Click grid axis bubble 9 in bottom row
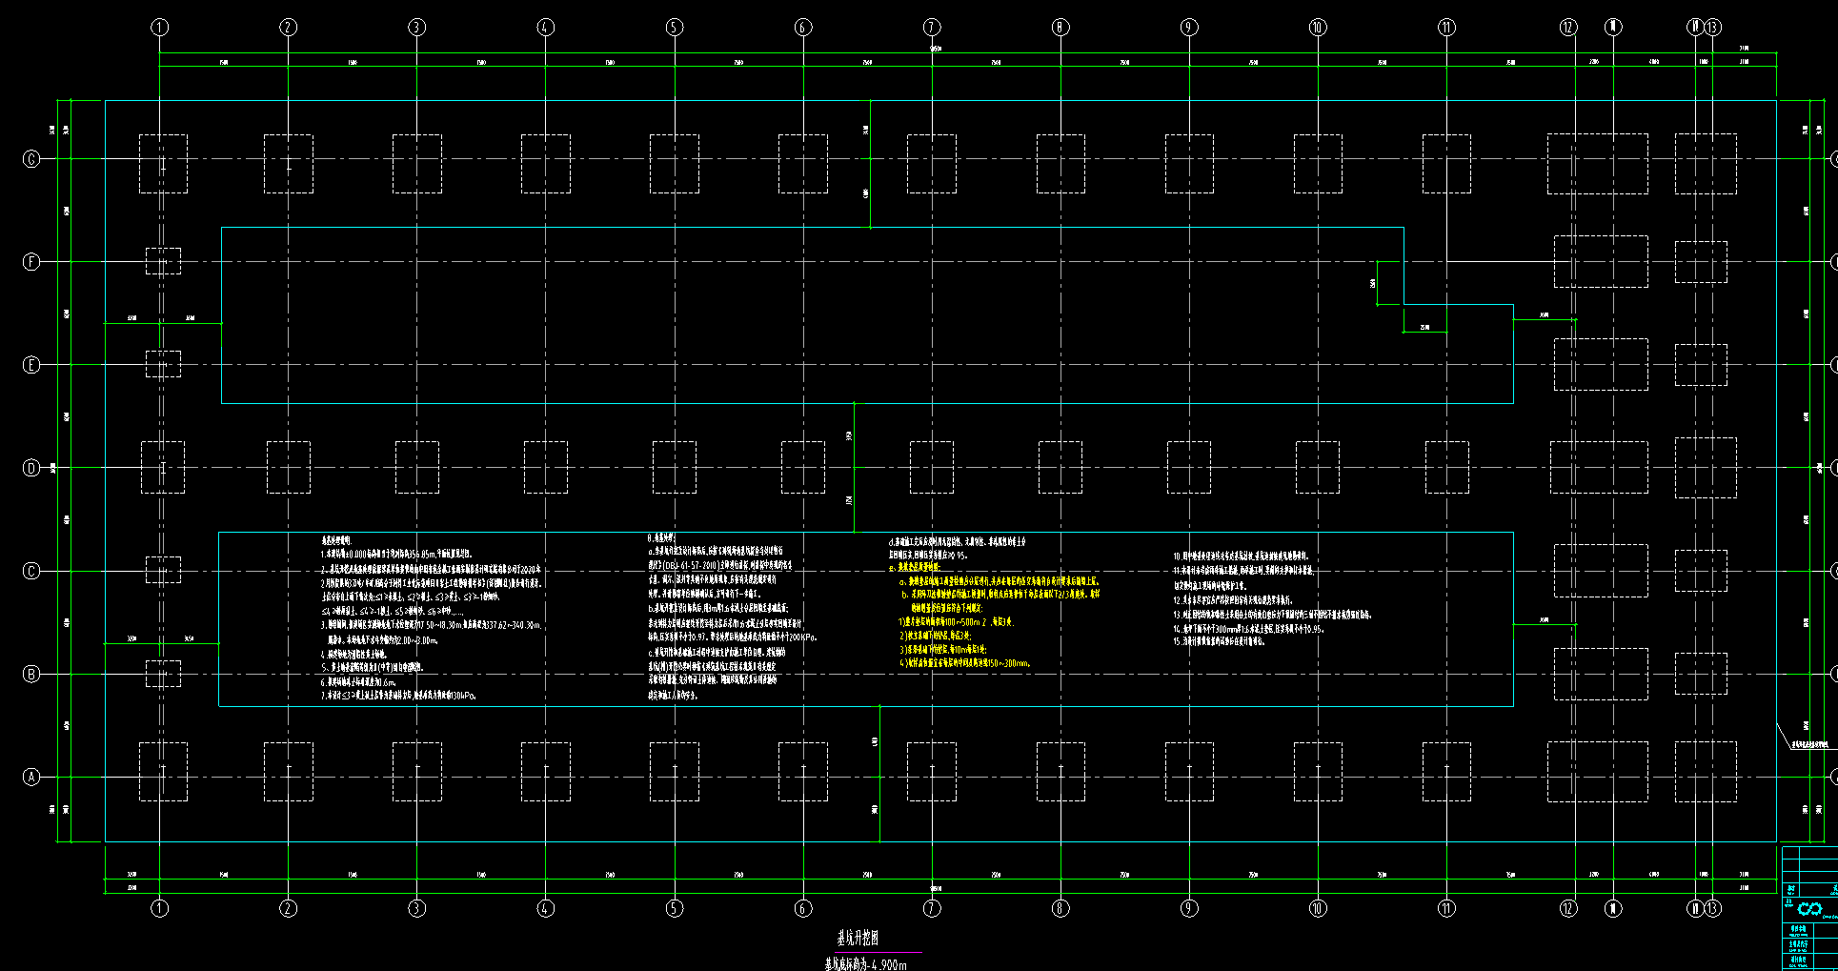 [1189, 908]
